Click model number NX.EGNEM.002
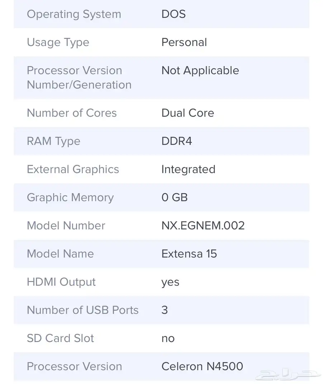Viewport: 323px width, 384px height. point(203,226)
